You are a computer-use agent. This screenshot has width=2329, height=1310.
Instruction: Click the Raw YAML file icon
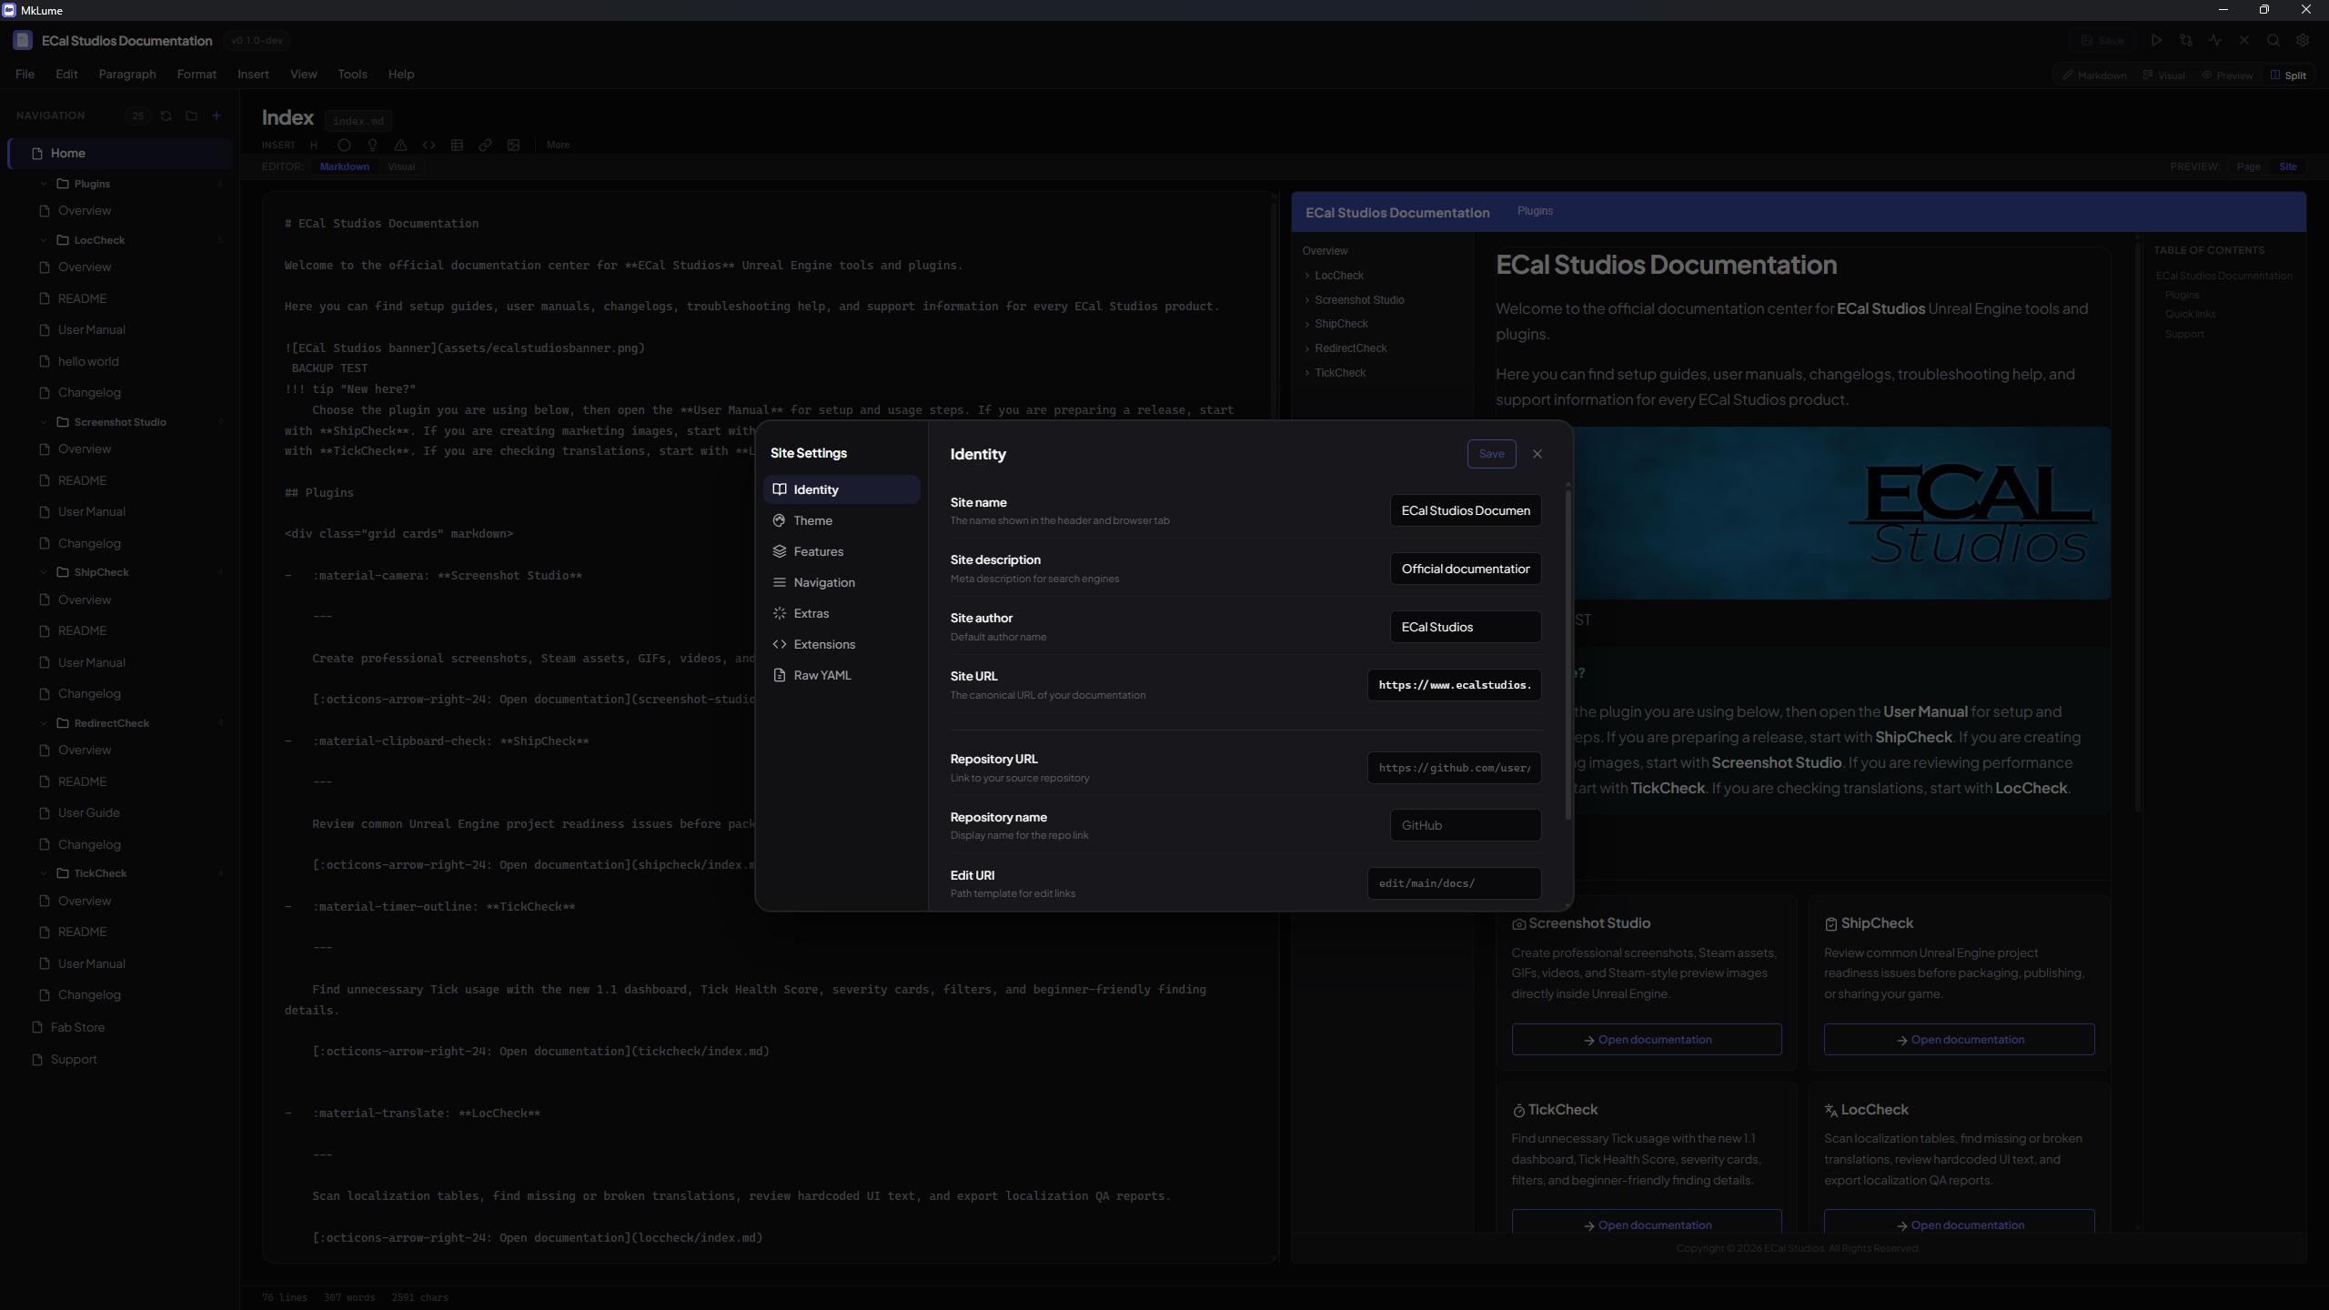(x=780, y=675)
